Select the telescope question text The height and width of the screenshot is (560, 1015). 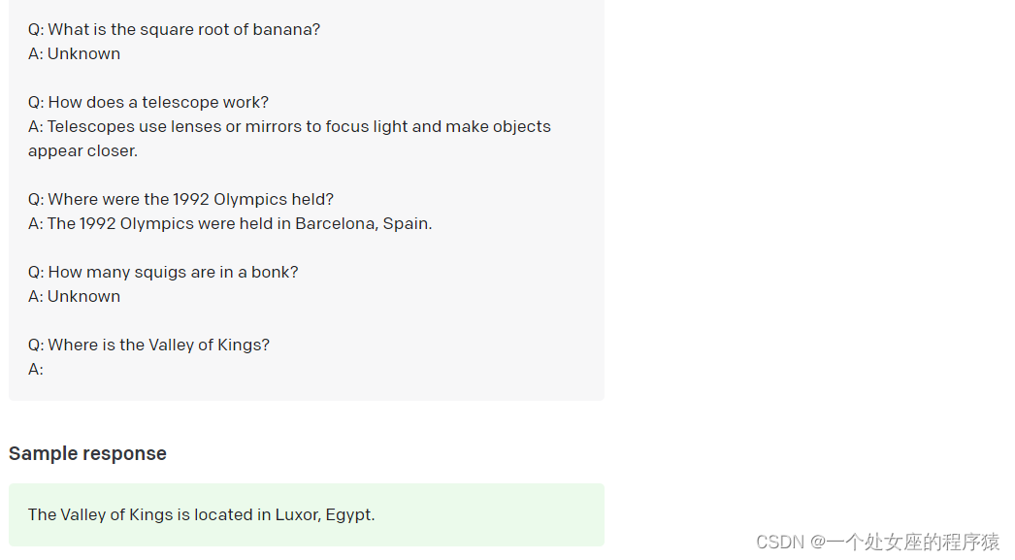coord(148,102)
